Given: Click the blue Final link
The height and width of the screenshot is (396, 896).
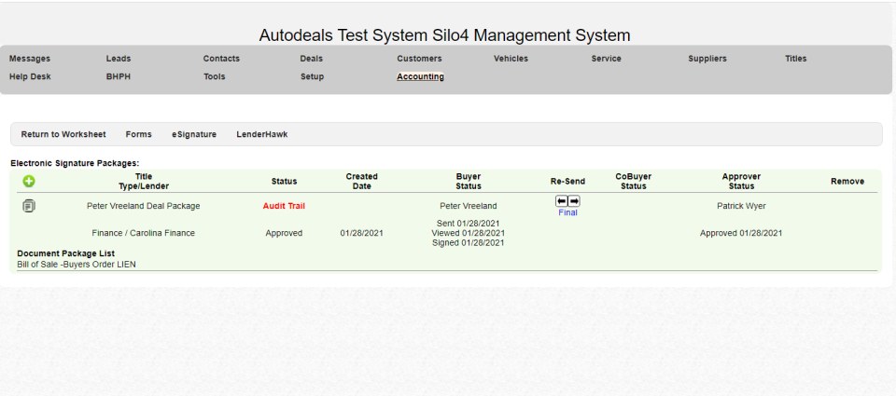Looking at the screenshot, I should [x=567, y=212].
